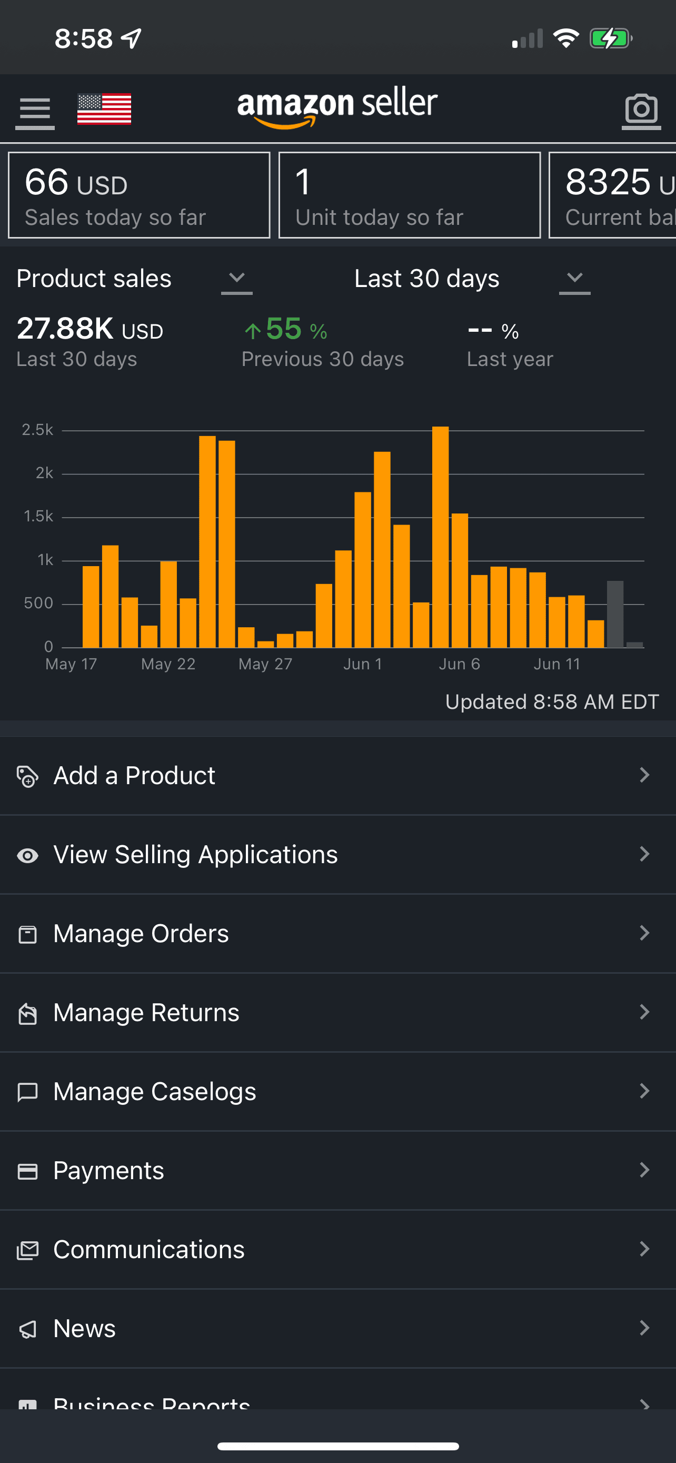Tap the Sales today so far card
The width and height of the screenshot is (676, 1463).
coord(139,195)
